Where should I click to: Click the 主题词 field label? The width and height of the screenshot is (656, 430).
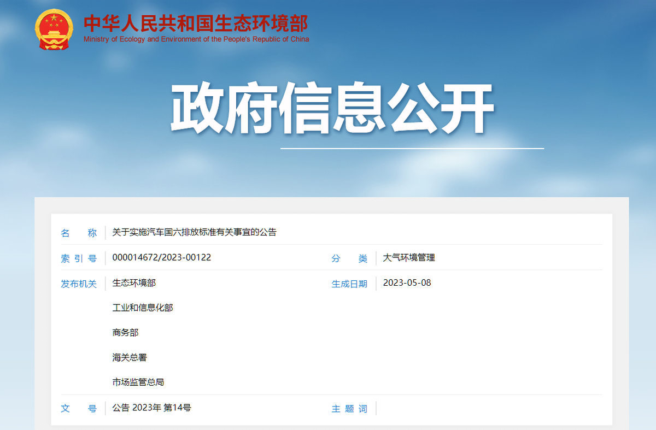click(349, 409)
